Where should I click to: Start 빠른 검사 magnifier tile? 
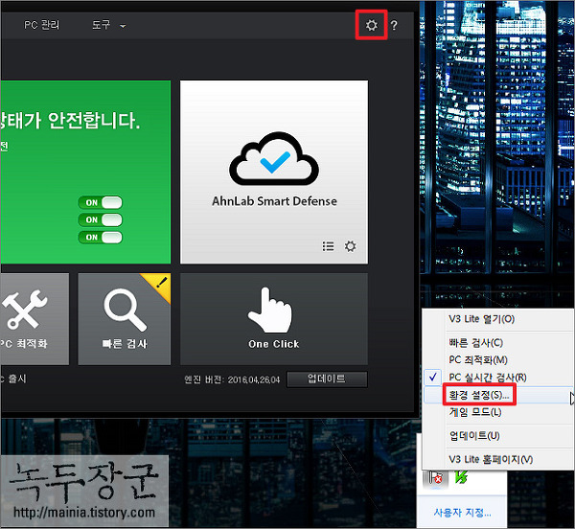125,319
